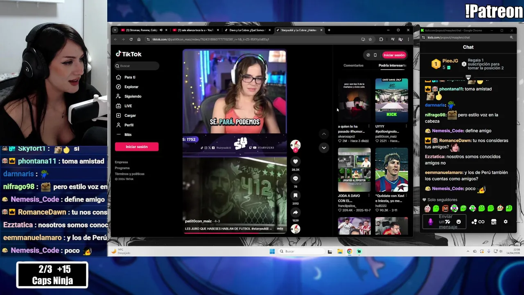Open the KICK 'UYYY #pollovignolo' thumbnail
This screenshot has width=524, height=295.
pos(391,100)
